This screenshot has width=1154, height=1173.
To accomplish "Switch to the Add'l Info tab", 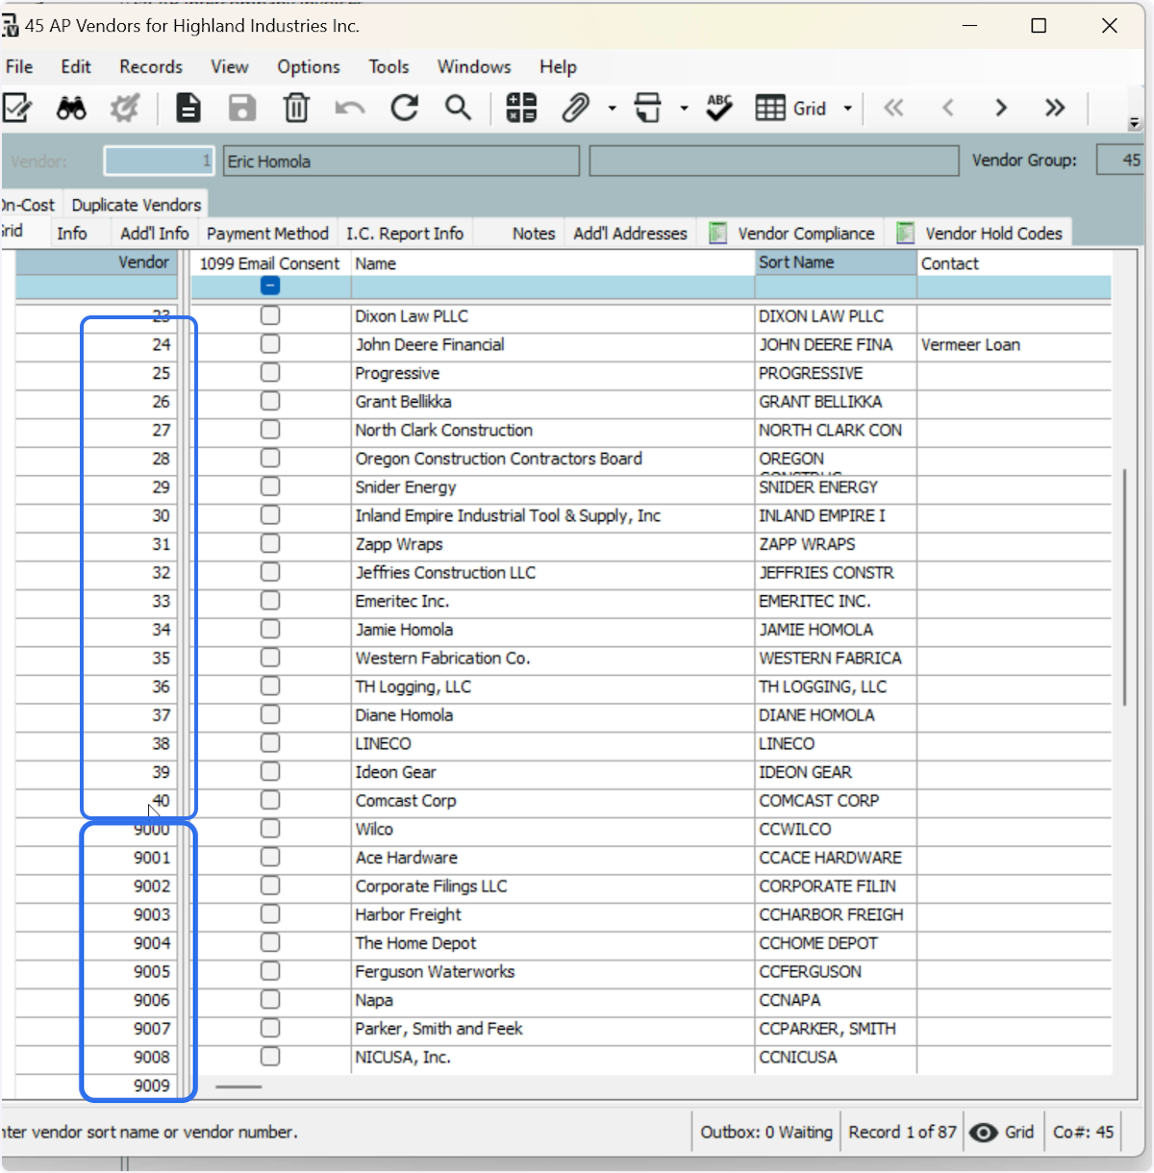I will (154, 234).
